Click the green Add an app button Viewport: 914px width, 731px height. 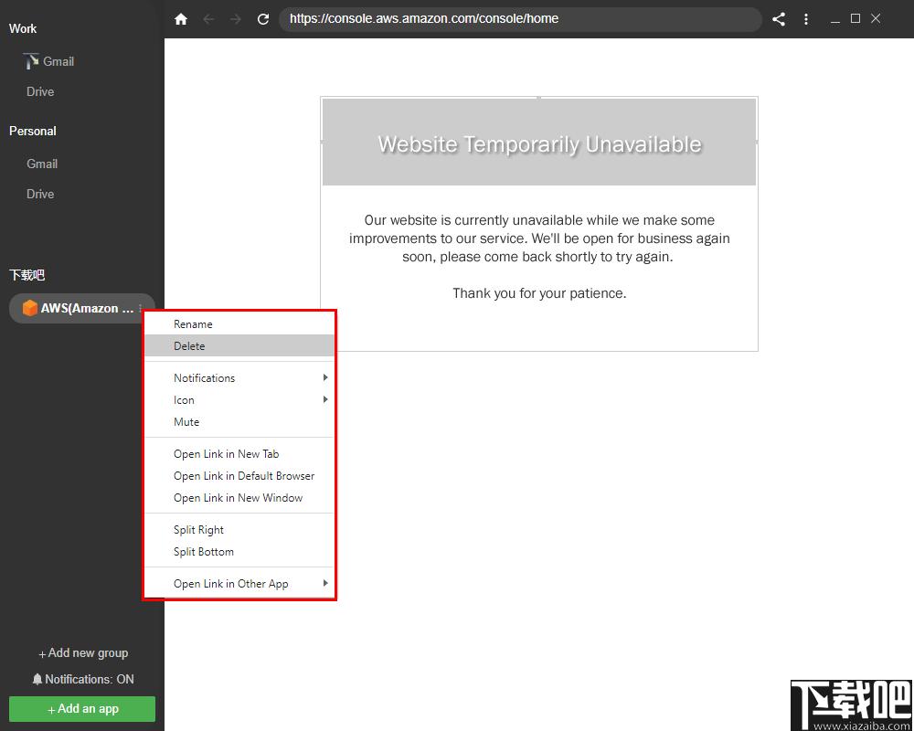coord(82,709)
